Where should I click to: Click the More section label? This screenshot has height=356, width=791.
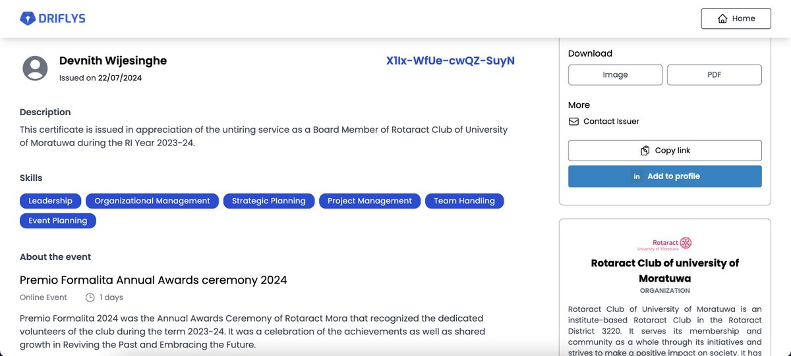(579, 105)
